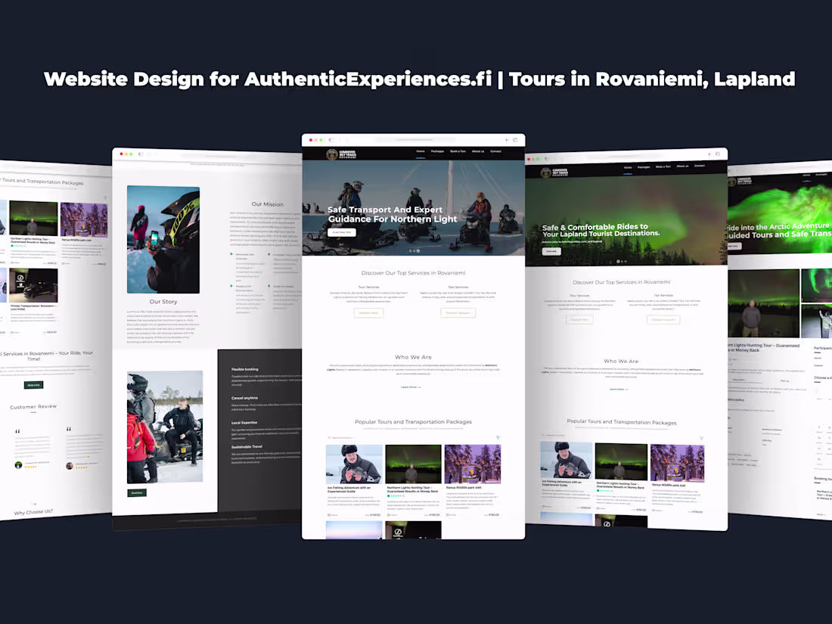Viewport: 832px width, 624px height.
Task: Open Ice Fishing Adventure thumbnail in center window
Action: (x=354, y=464)
